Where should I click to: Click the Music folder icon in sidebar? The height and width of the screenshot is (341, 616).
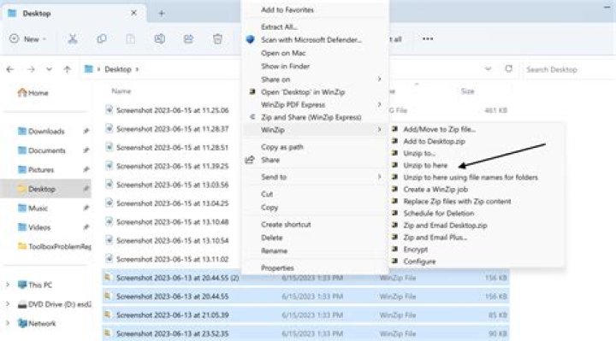(x=22, y=208)
